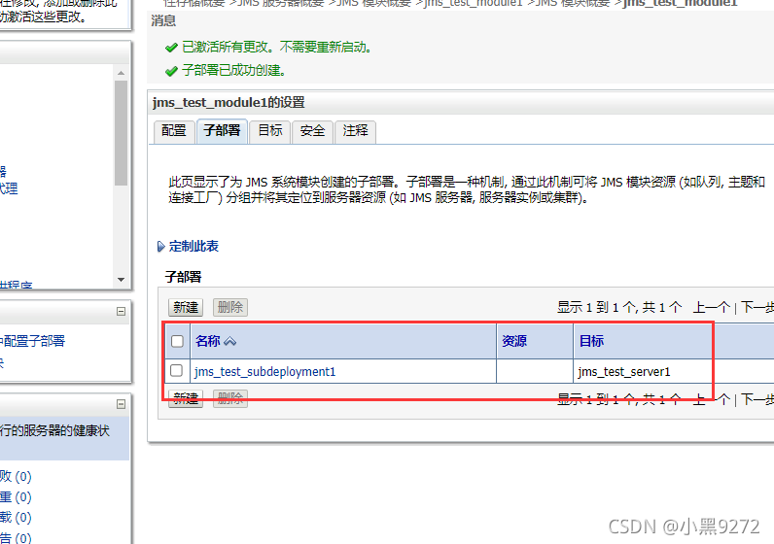The image size is (774, 544).
Task: Click the green checkmark beside 子部署已成功创建
Action: click(171, 71)
